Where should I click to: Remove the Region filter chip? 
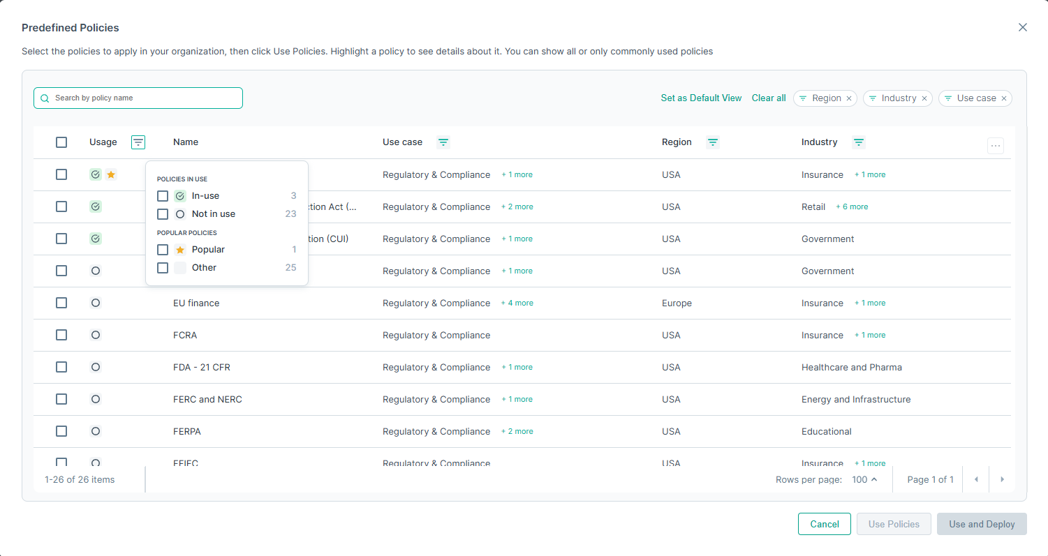coord(849,98)
